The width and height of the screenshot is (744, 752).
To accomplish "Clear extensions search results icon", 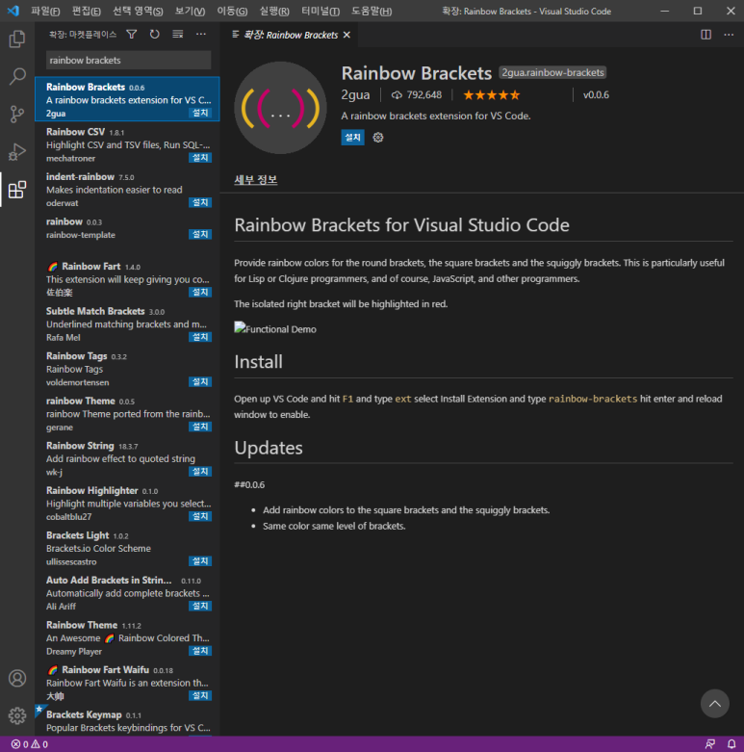I will (x=178, y=34).
